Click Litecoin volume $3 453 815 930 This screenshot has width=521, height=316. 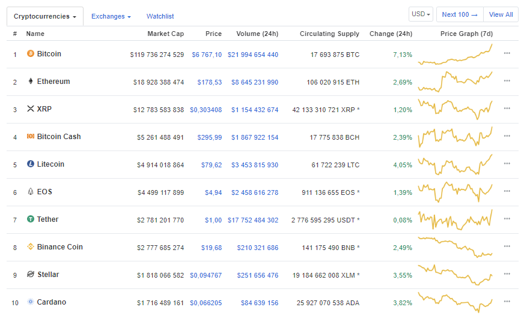pyautogui.click(x=255, y=165)
